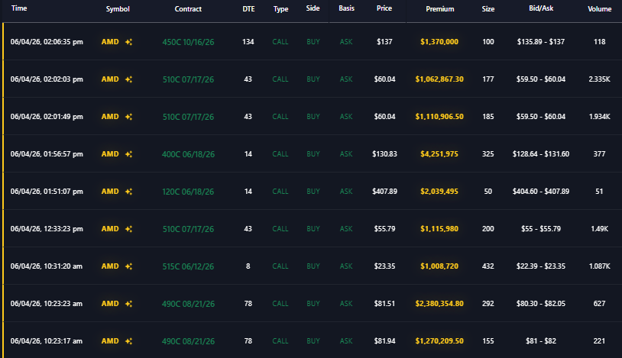
Task: Select premium value $4,251,975
Action: point(439,154)
